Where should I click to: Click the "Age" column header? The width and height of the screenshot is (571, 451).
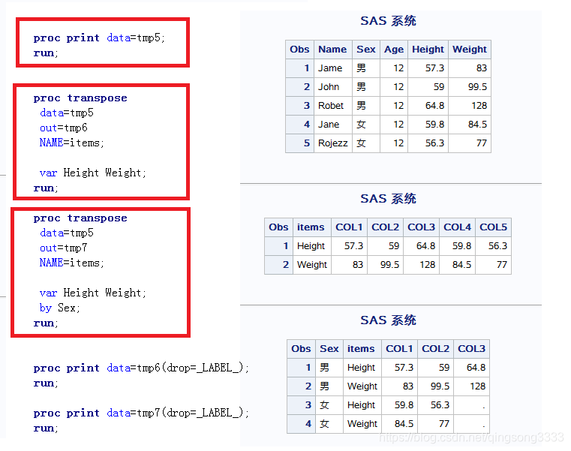[x=394, y=50]
